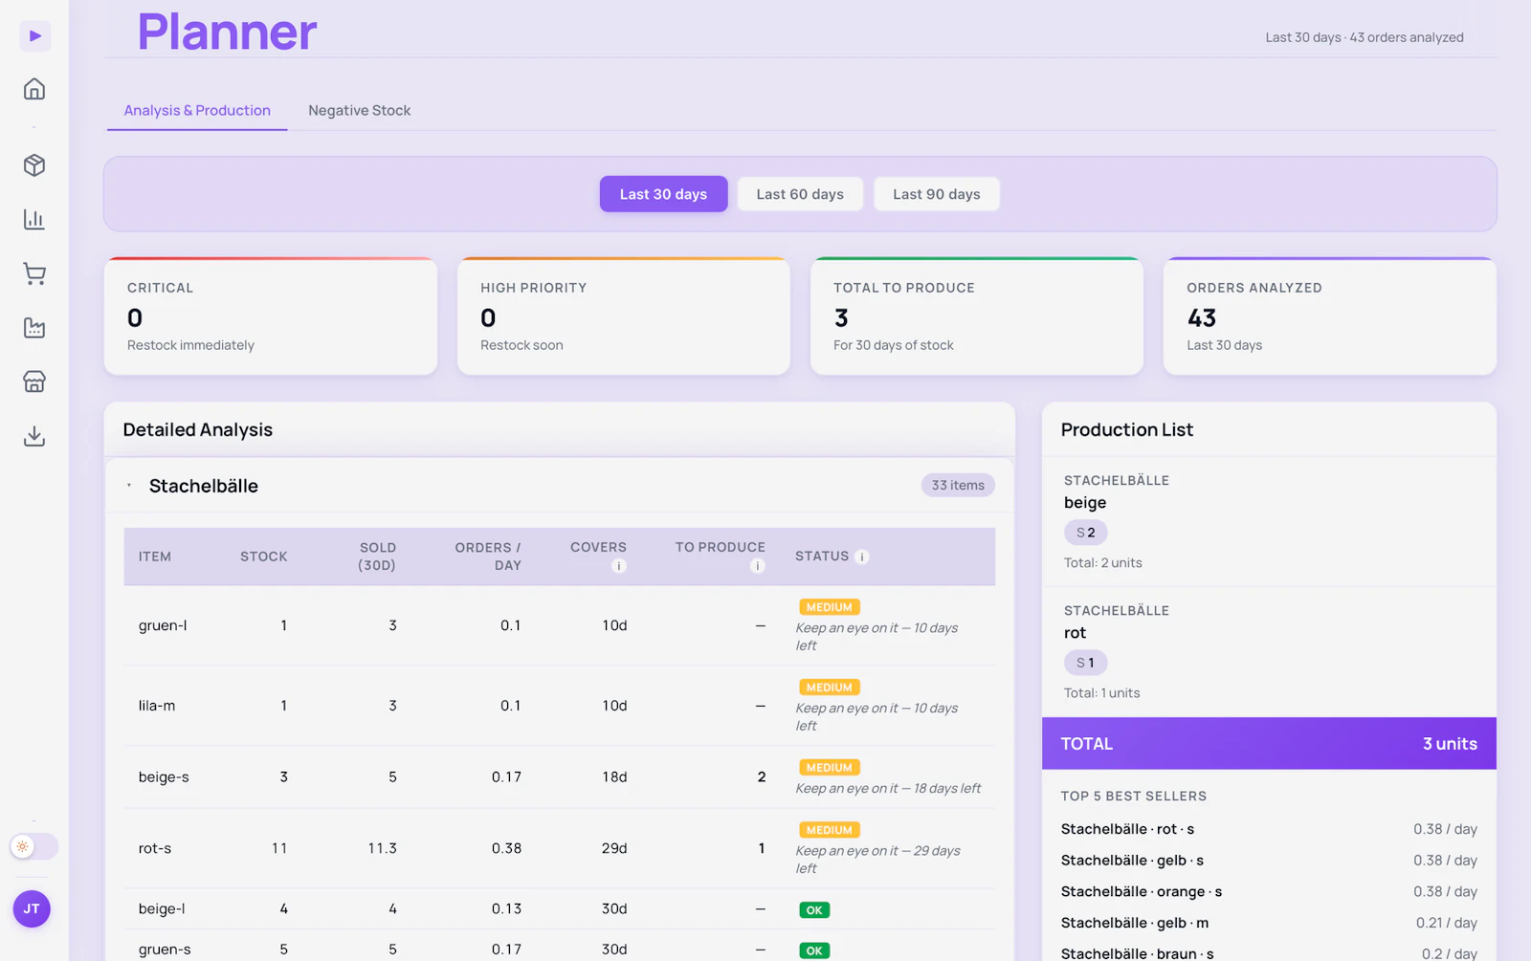Select the beige-l item row
Viewport: 1531px width, 961px height.
(560, 908)
